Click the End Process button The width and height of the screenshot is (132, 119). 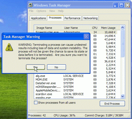pos(112,104)
